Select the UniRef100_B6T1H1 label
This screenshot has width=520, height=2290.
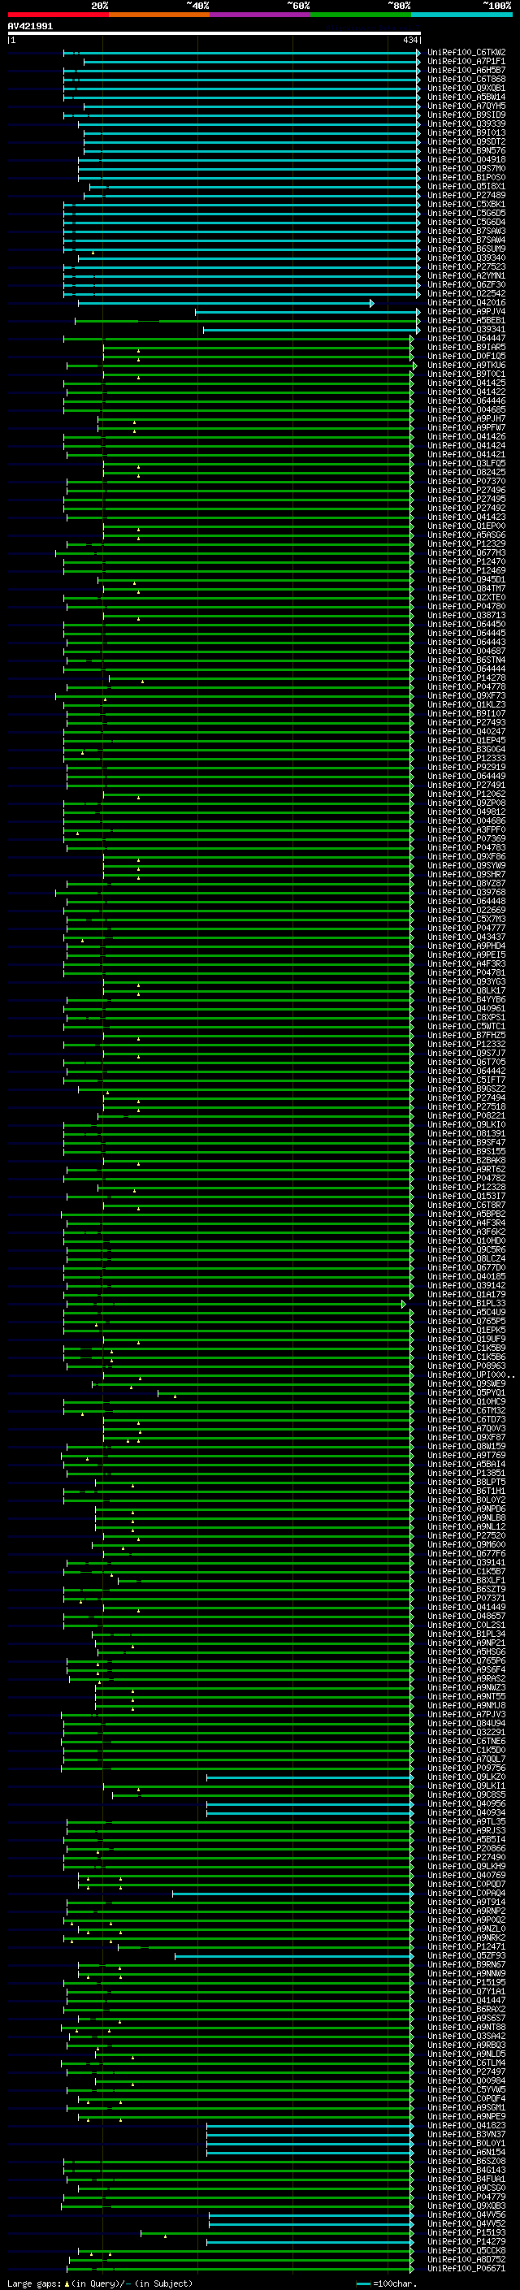(x=466, y=1491)
